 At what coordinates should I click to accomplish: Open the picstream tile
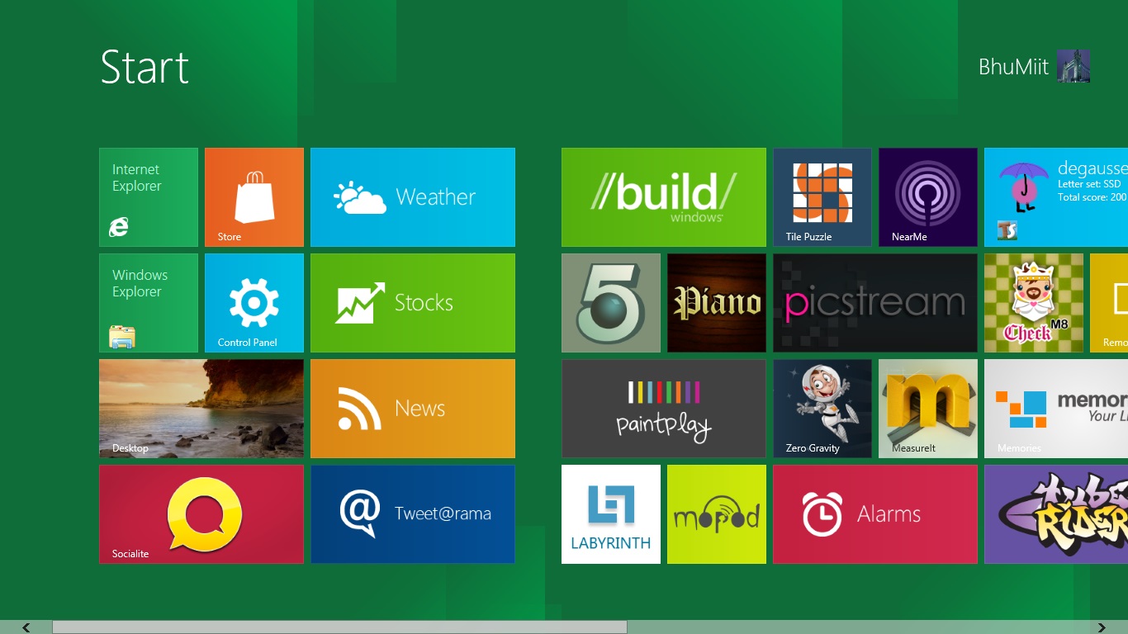pyautogui.click(x=875, y=303)
